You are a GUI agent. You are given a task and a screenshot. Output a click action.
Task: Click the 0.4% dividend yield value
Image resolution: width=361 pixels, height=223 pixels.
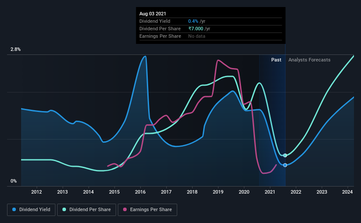pyautogui.click(x=193, y=21)
